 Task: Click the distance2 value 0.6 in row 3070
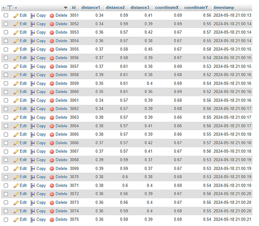tap(125, 177)
